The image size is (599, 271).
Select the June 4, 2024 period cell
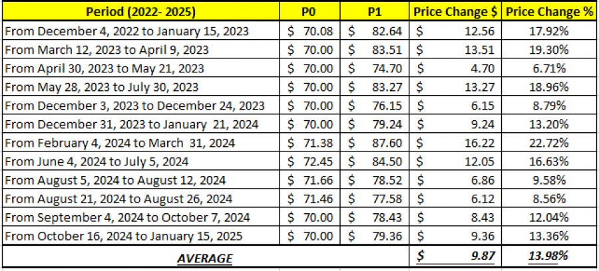[x=141, y=161]
